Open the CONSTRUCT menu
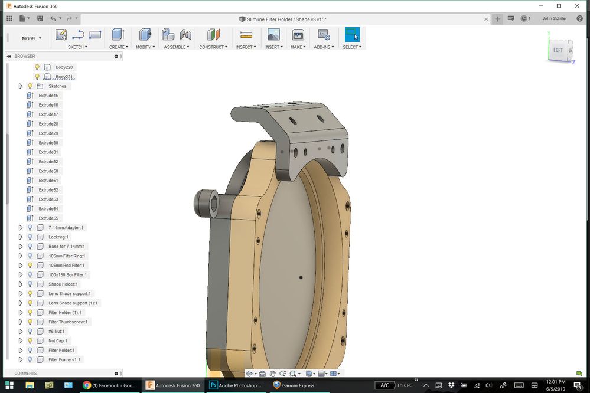This screenshot has height=393, width=590. pyautogui.click(x=213, y=47)
